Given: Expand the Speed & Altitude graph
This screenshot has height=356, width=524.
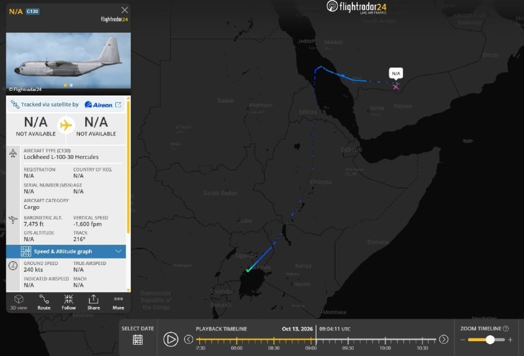Looking at the screenshot, I should pyautogui.click(x=66, y=251).
